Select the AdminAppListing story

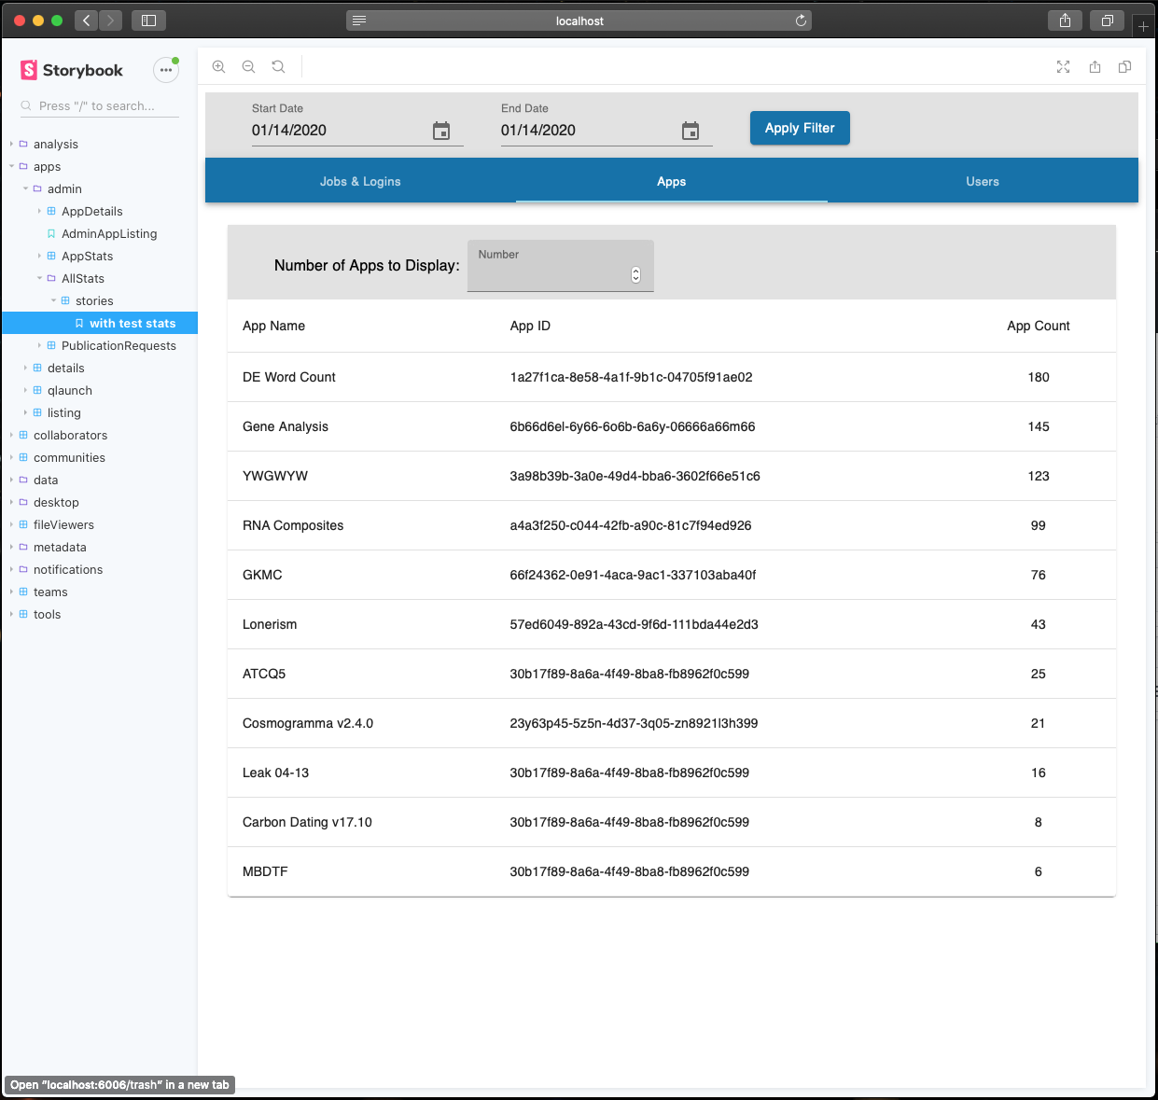point(108,233)
